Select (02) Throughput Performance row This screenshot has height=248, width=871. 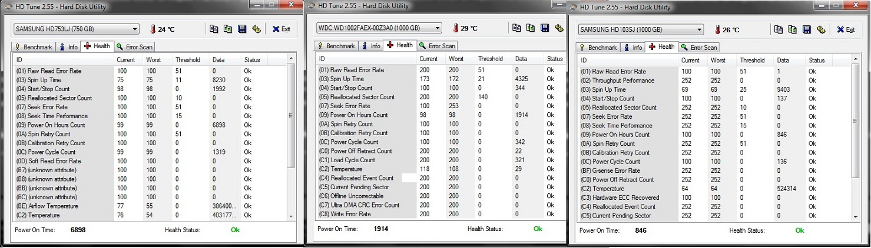tap(714, 81)
